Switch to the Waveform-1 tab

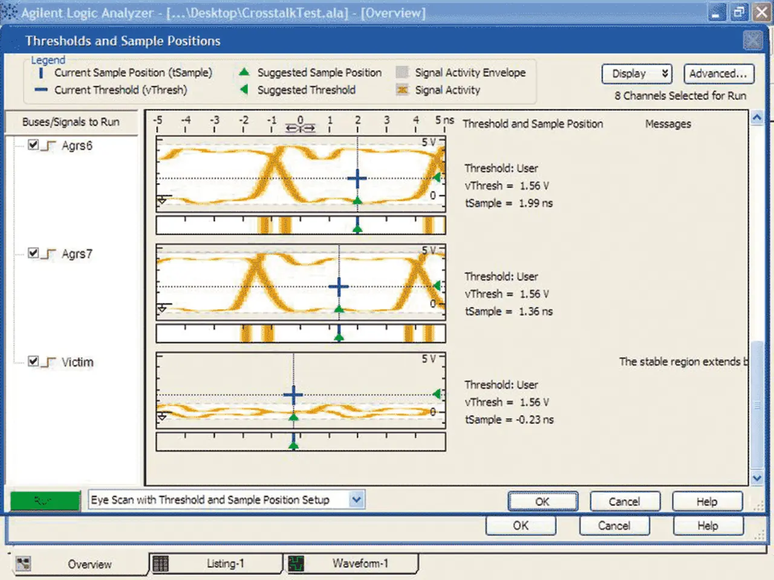coord(360,564)
